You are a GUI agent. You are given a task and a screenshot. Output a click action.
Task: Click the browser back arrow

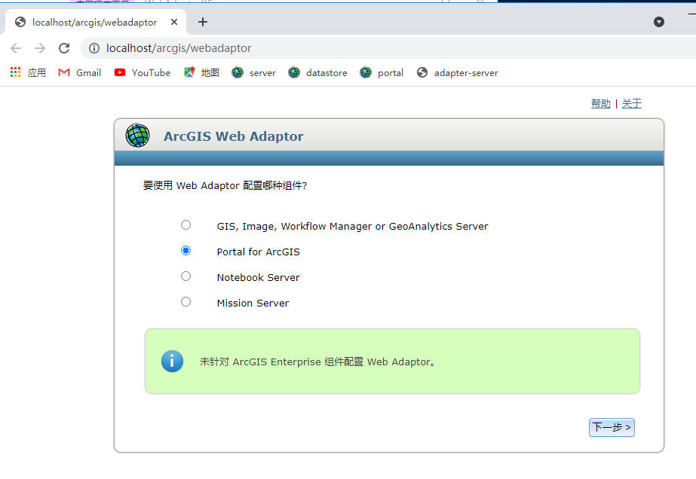pyautogui.click(x=16, y=48)
